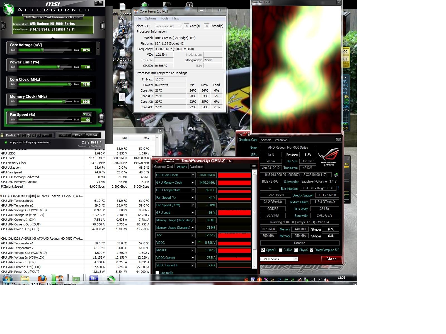The width and height of the screenshot is (446, 334).
Task: Take a screenshot from the rear GPU-Z window
Action: click(338, 139)
